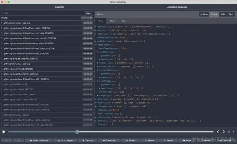237x144 pixels.
Task: Click the Export button
Action: coord(168,140)
